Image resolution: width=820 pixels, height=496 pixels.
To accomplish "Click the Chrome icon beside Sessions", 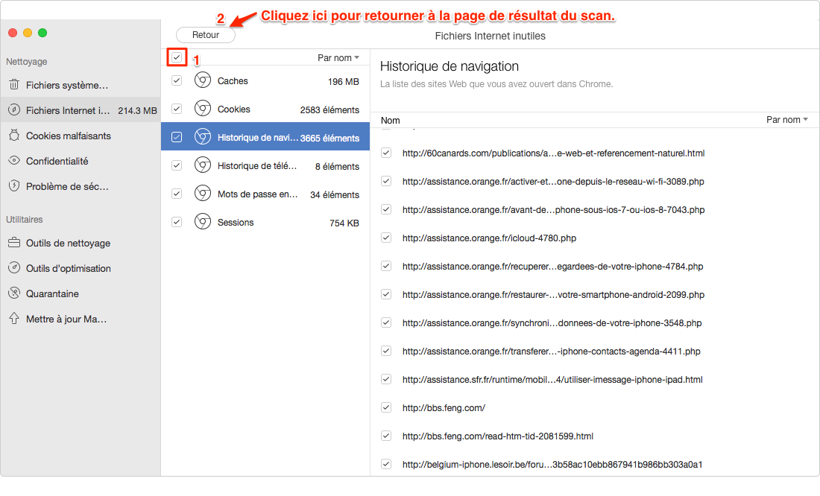I will 202,222.
